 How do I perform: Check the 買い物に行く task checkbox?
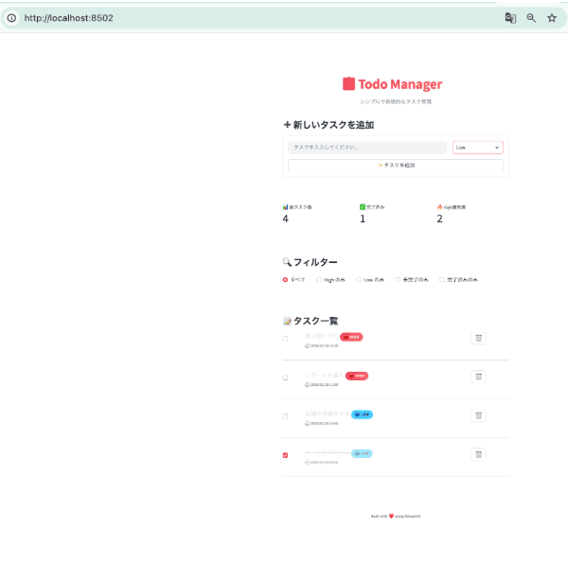285,339
